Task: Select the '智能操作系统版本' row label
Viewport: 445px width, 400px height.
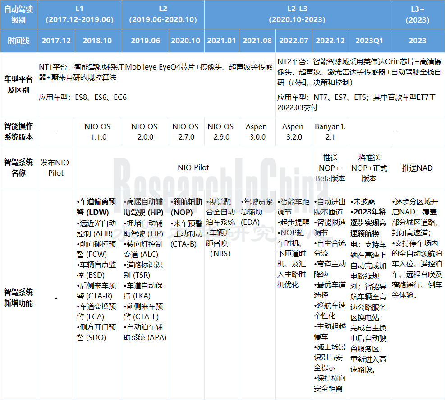Action: coord(18,131)
